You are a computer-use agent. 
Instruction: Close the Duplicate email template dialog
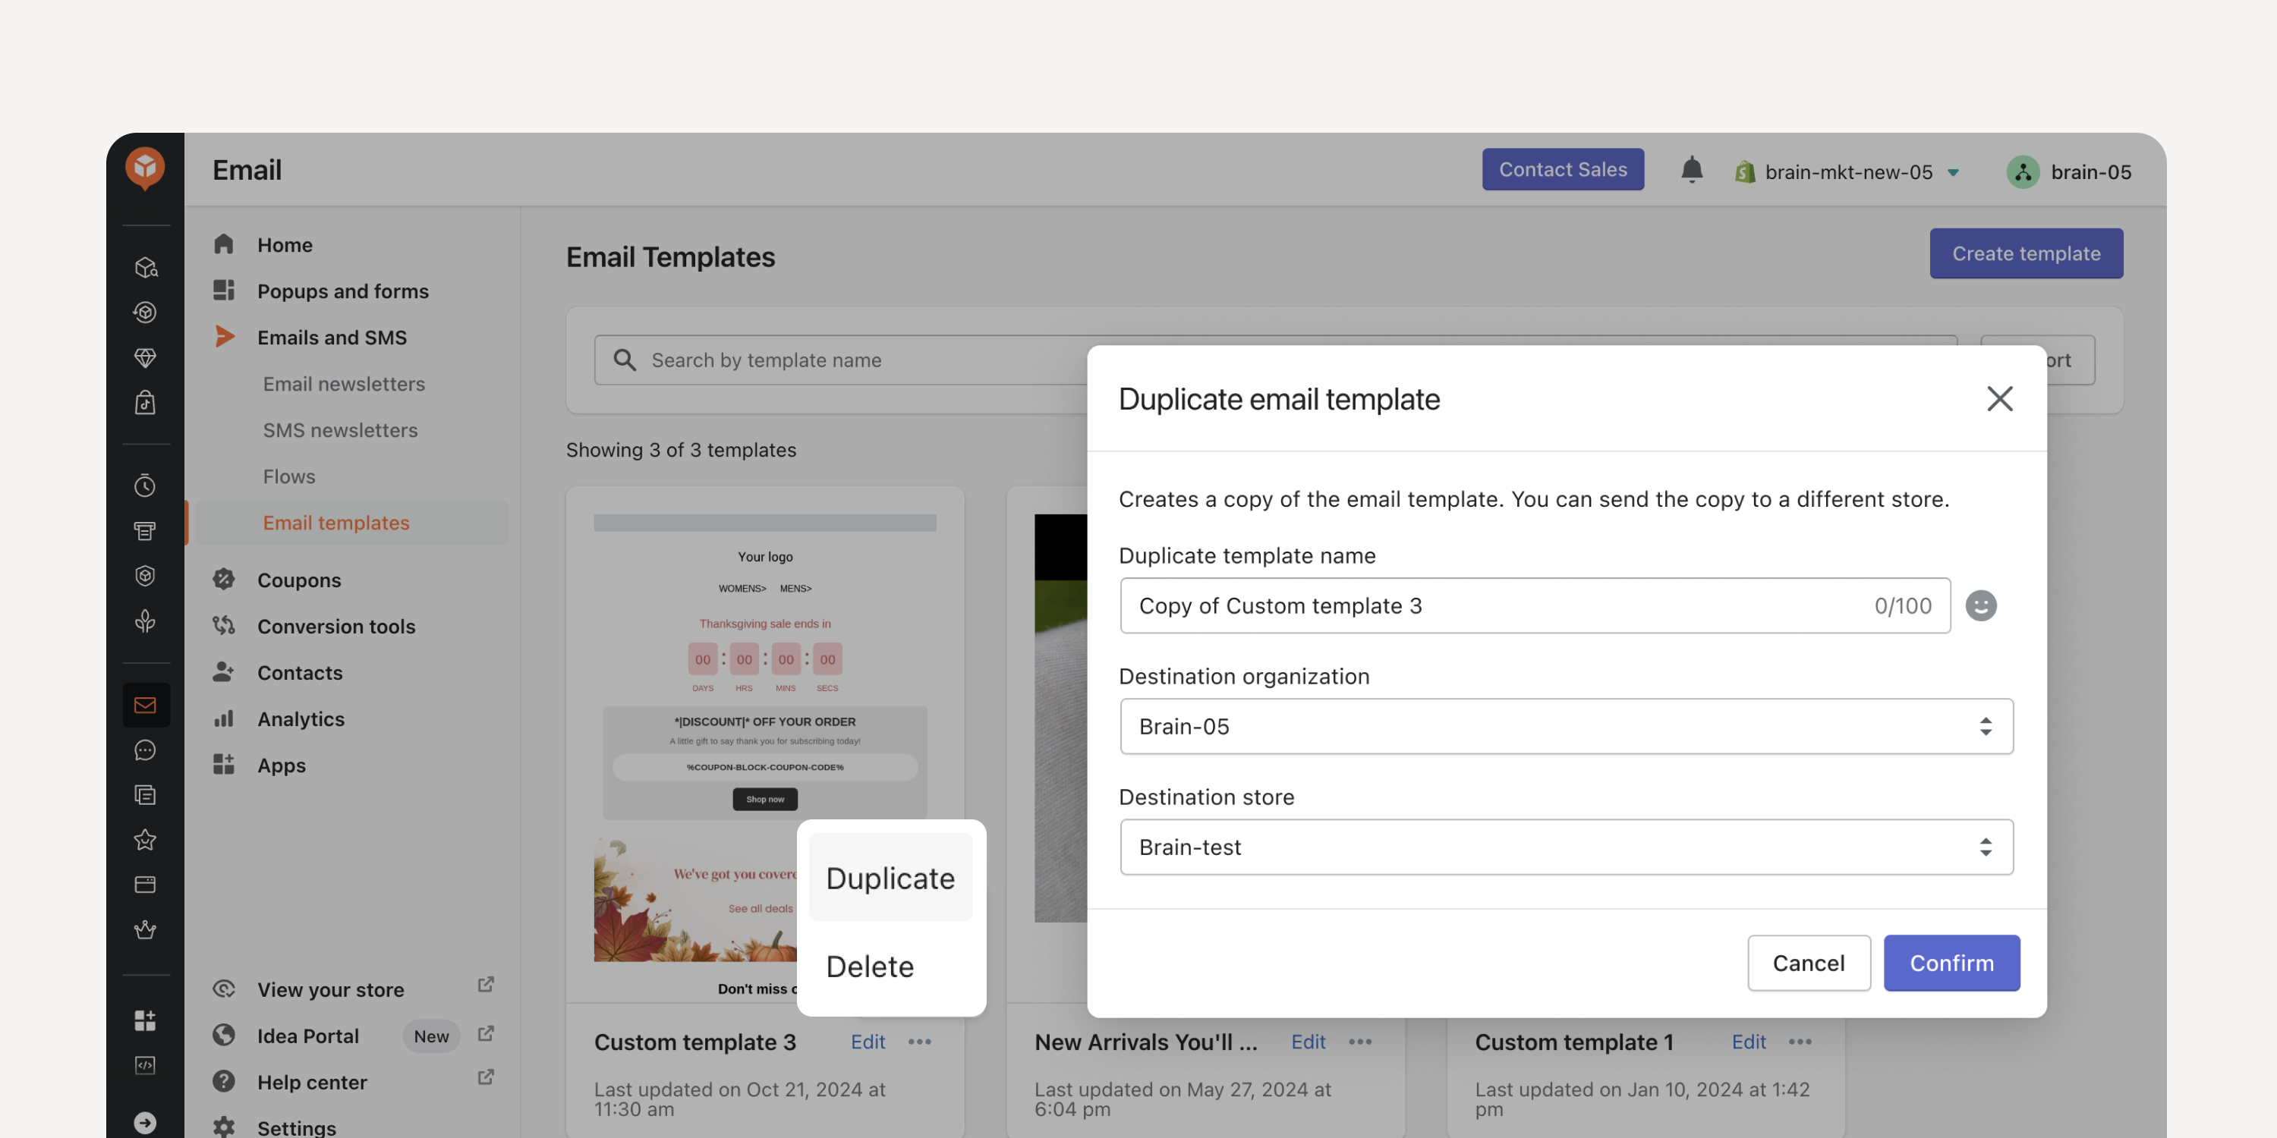tap(1999, 398)
